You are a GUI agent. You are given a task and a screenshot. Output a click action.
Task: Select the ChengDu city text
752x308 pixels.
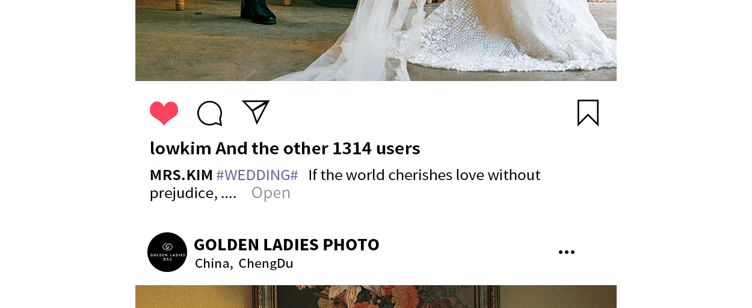[x=266, y=264]
